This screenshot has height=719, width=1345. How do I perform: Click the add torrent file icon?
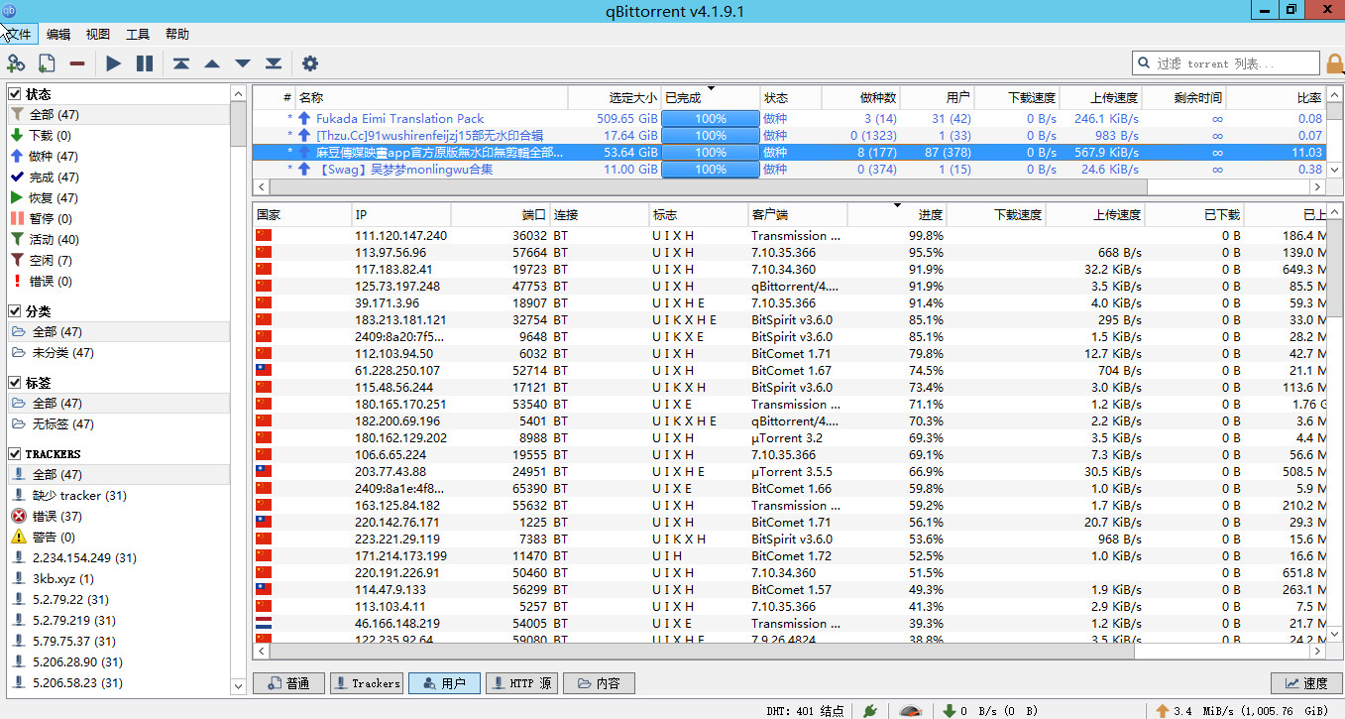(47, 63)
